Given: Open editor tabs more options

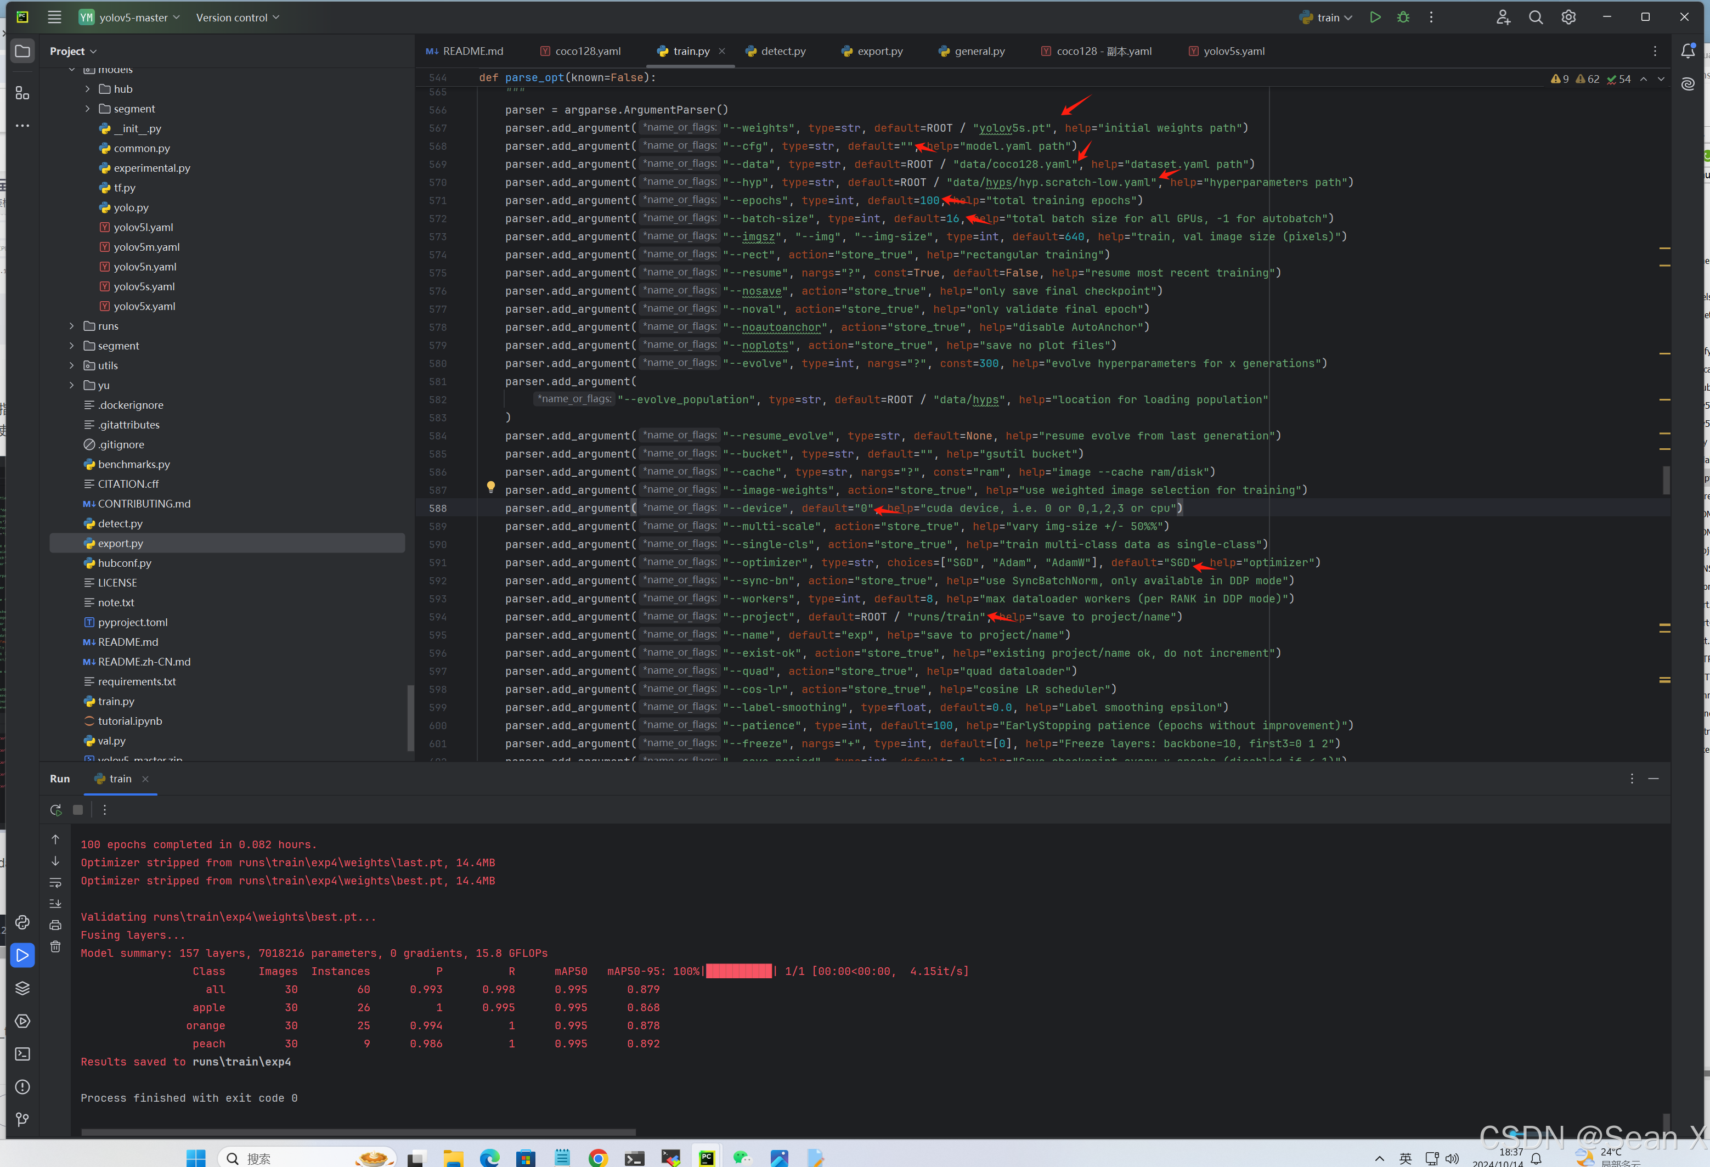Looking at the screenshot, I should coord(1655,51).
